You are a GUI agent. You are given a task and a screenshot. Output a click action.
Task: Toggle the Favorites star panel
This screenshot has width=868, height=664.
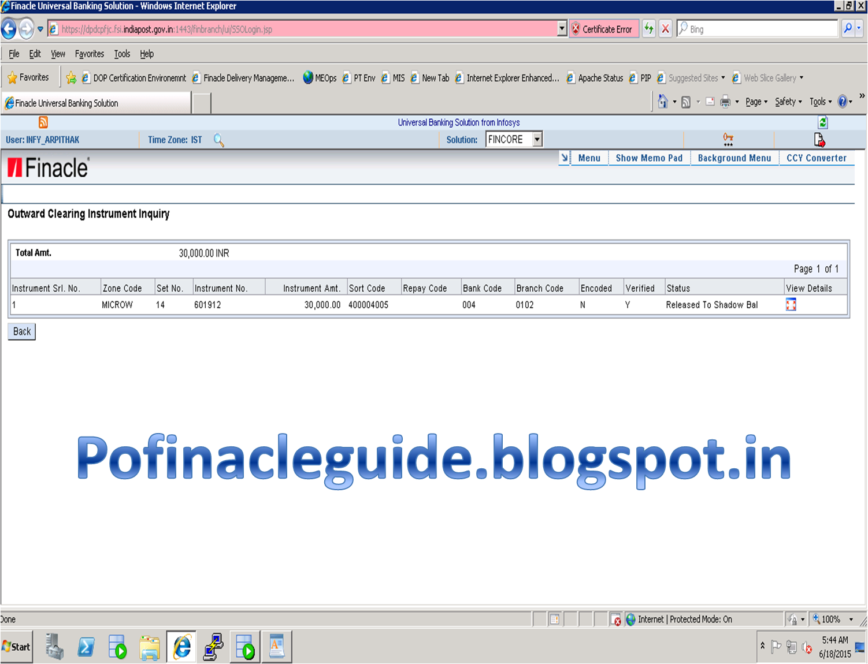click(30, 77)
